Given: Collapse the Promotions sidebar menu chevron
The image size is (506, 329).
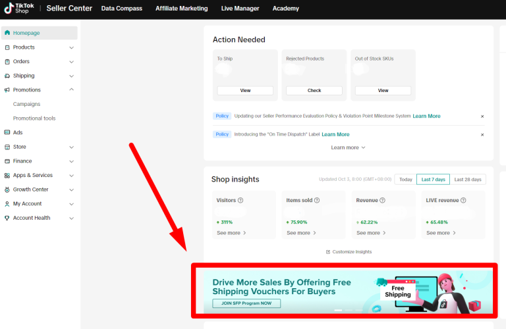Looking at the screenshot, I should pos(72,89).
